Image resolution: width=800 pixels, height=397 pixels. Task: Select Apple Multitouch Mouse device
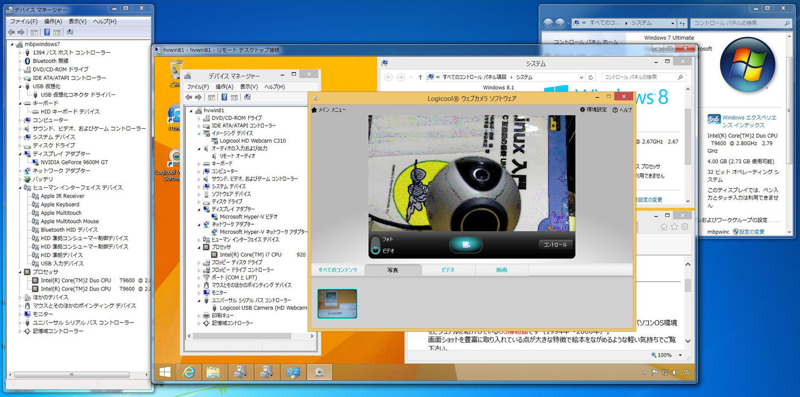[x=69, y=222]
